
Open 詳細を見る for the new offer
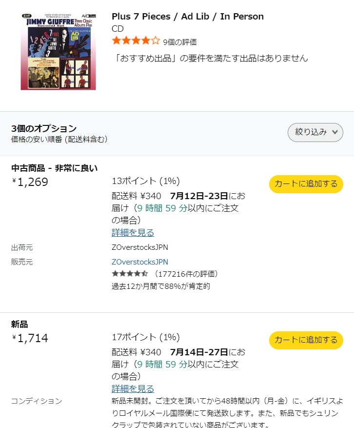point(133,389)
